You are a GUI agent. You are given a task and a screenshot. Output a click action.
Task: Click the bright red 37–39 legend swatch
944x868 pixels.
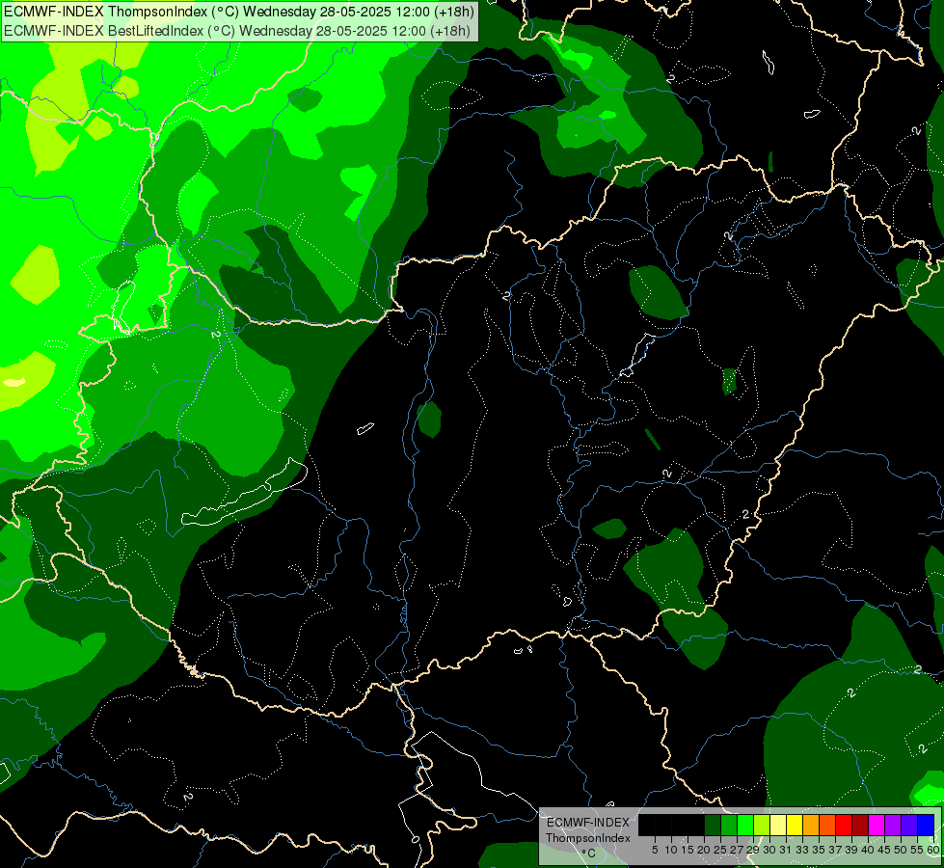844,825
